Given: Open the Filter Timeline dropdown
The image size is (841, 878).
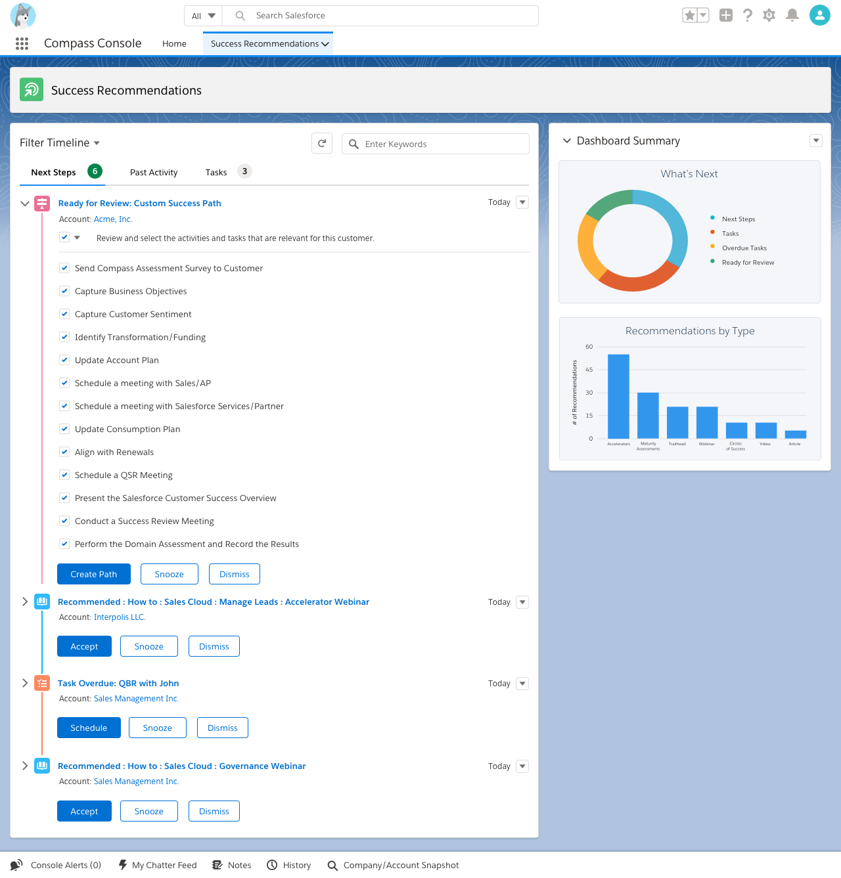Looking at the screenshot, I should pos(60,143).
